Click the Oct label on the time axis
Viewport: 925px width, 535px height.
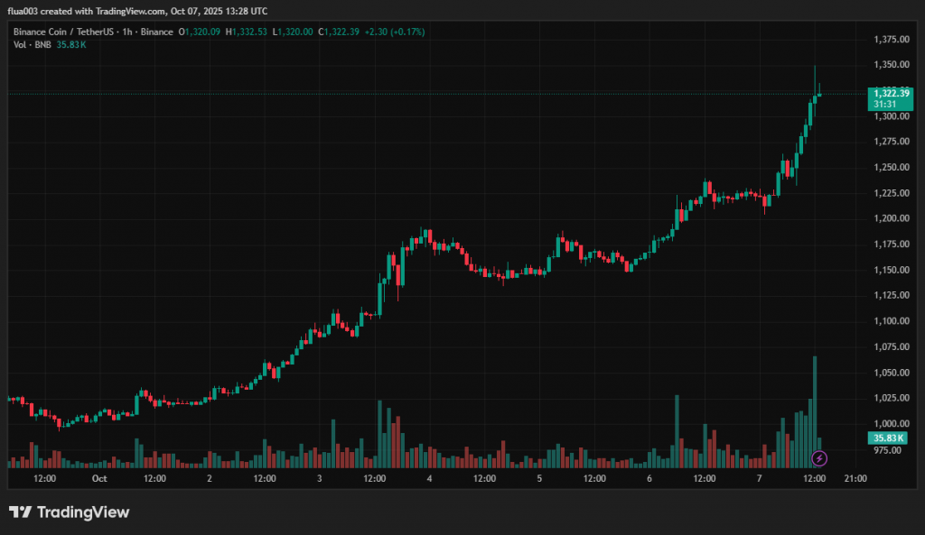pos(99,479)
